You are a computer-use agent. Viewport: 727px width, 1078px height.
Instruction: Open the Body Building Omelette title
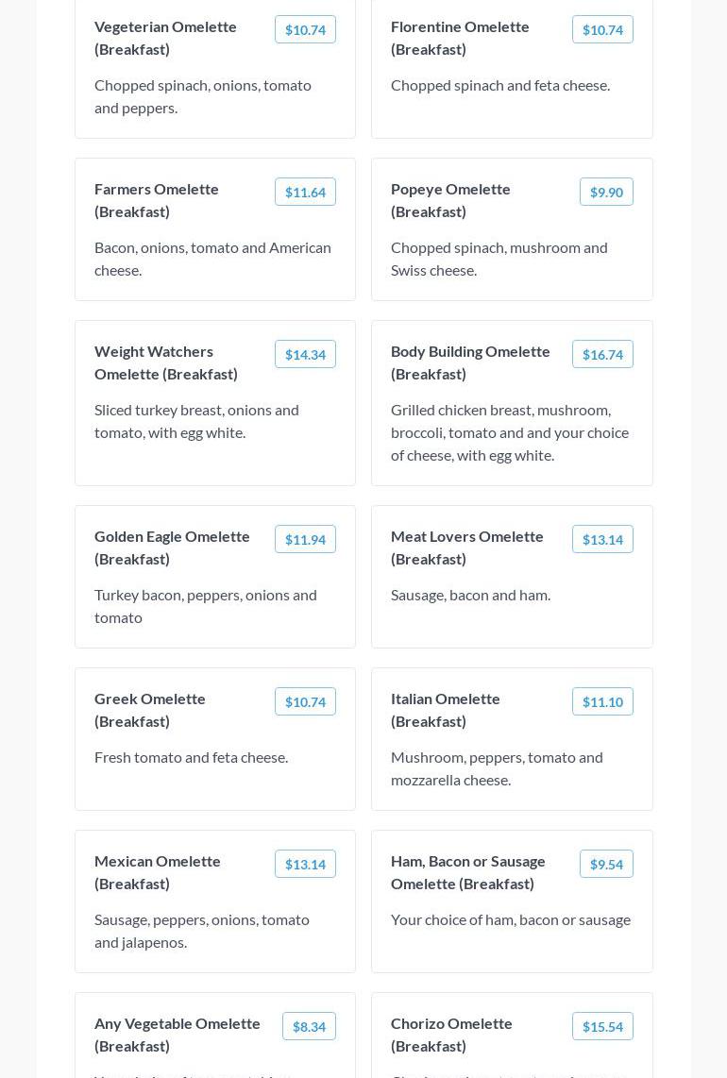tap(470, 362)
